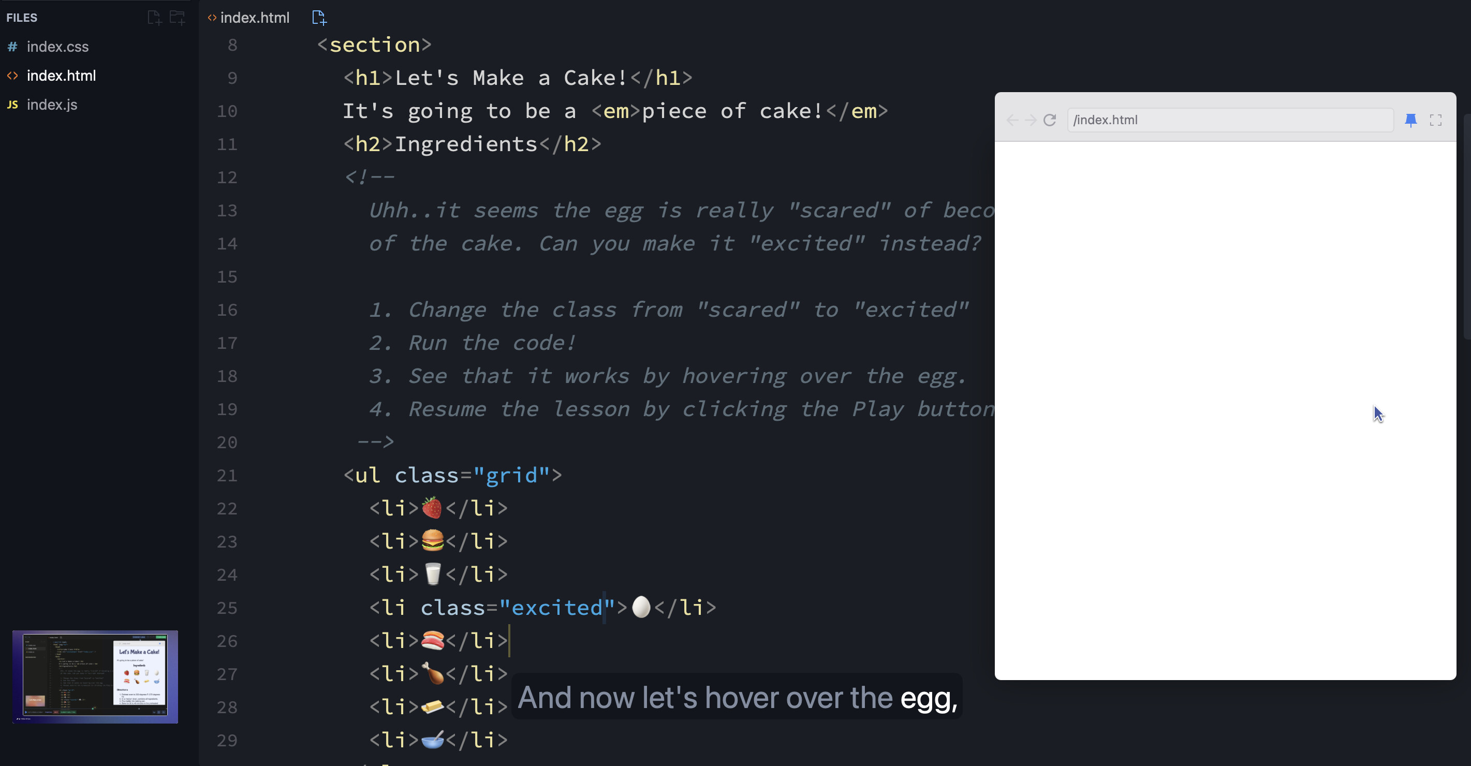Click the FILES panel header label

(x=22, y=18)
